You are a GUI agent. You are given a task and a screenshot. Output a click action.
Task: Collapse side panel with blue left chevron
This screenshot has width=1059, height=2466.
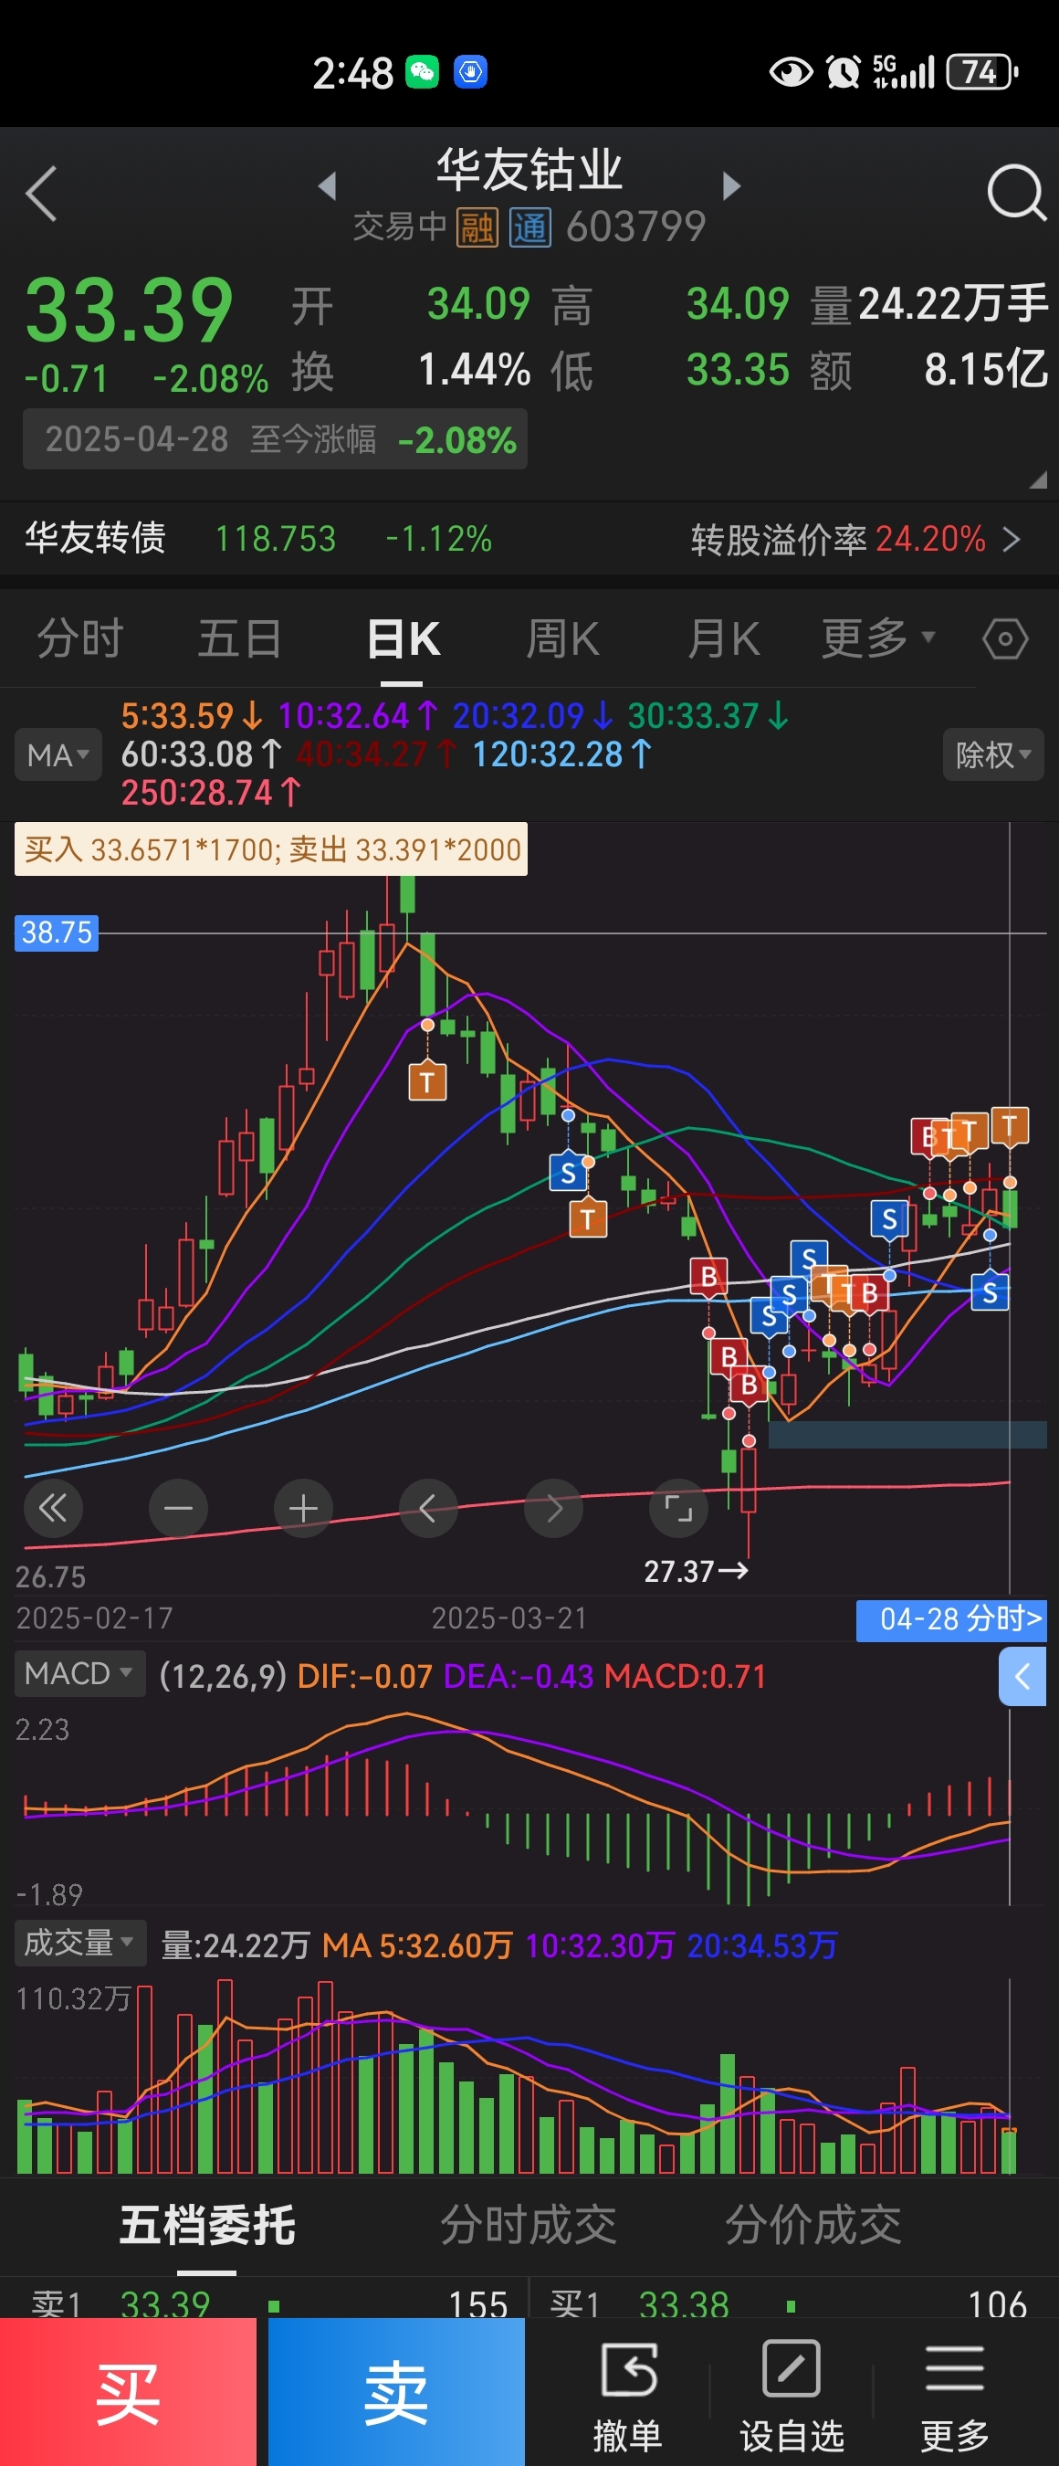click(x=1022, y=1676)
